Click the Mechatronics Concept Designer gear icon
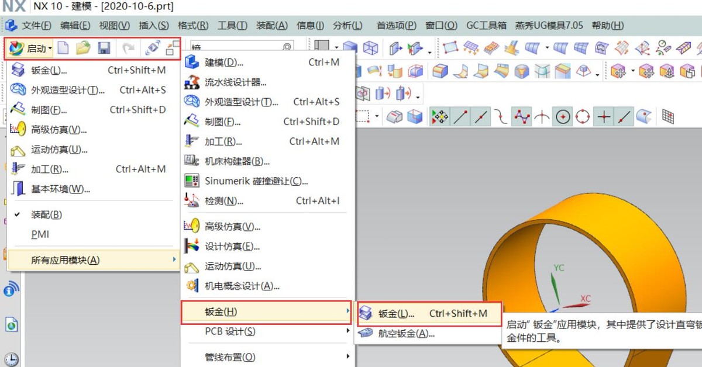 192,286
